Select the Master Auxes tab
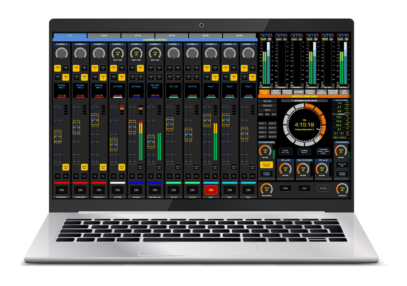 tap(310, 92)
